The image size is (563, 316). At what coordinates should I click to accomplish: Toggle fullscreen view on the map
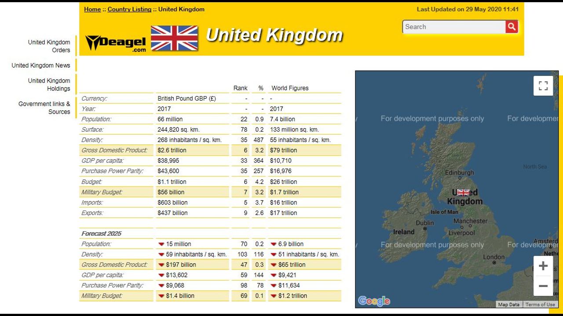[543, 86]
